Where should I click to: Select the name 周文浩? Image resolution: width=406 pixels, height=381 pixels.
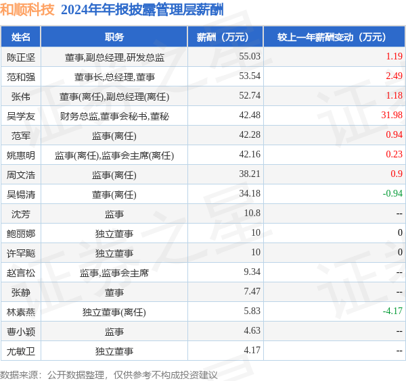tap(21, 175)
